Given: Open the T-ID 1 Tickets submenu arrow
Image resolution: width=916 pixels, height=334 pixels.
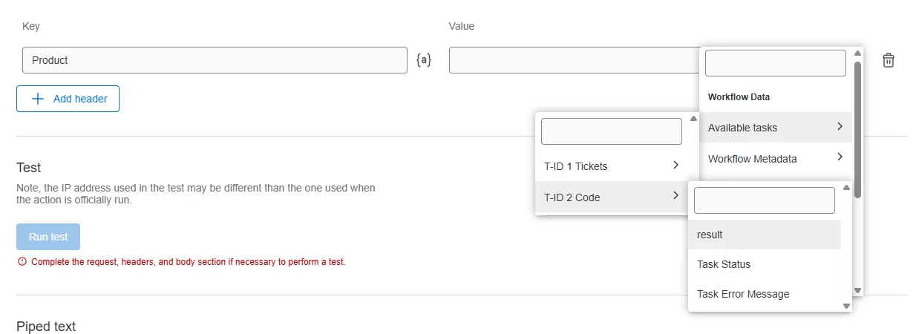Looking at the screenshot, I should point(675,166).
